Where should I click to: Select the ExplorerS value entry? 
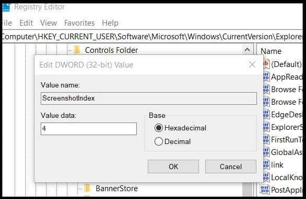pos(287,127)
